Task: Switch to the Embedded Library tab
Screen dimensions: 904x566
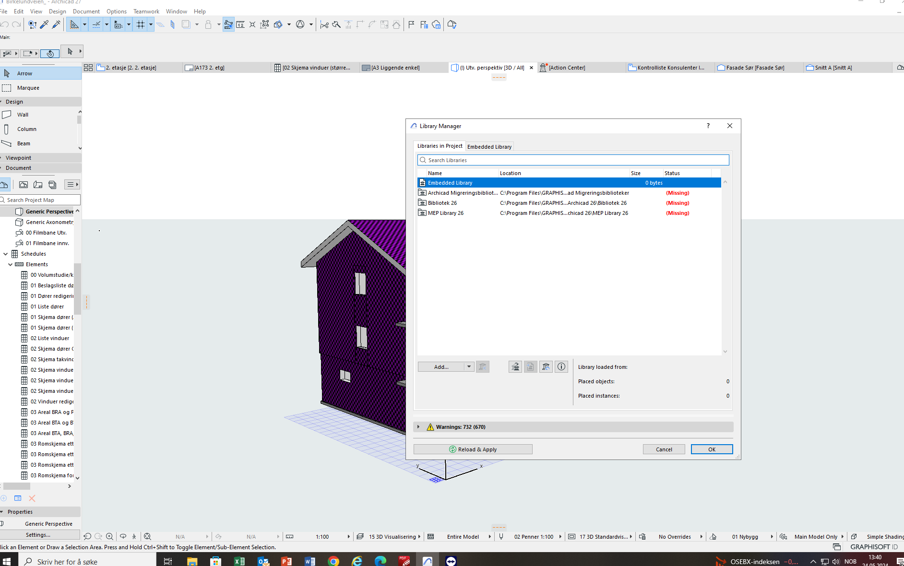Action: point(489,147)
